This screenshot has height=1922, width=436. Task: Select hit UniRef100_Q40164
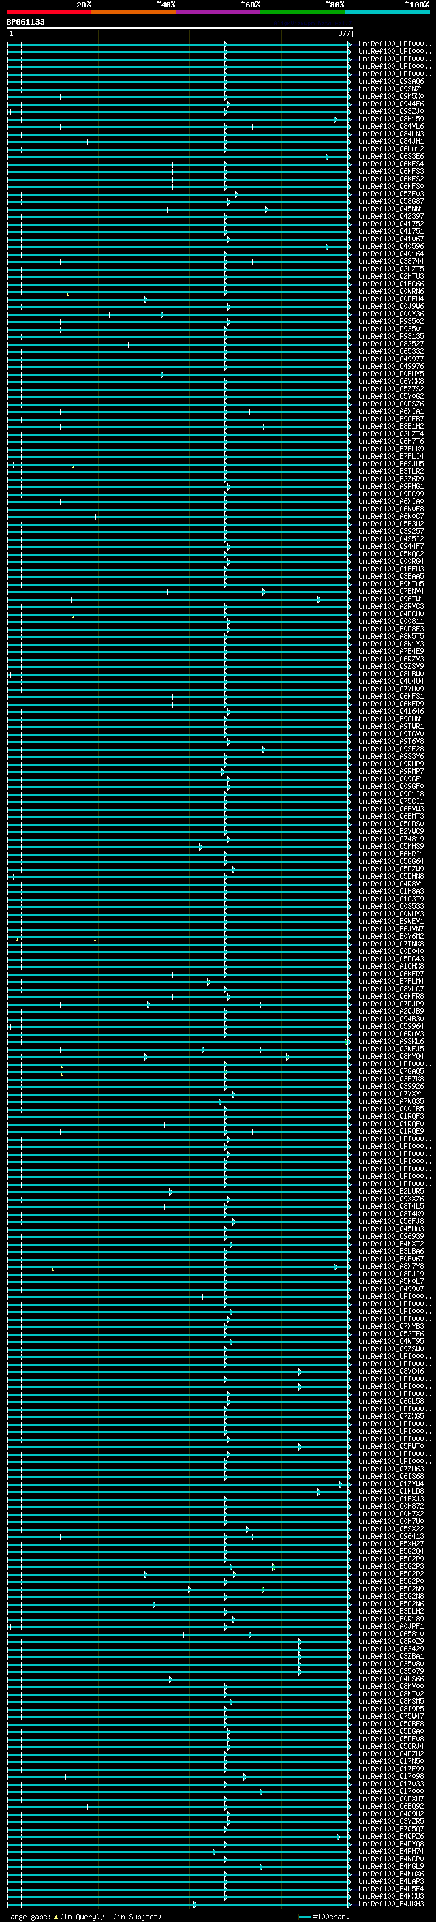click(390, 254)
